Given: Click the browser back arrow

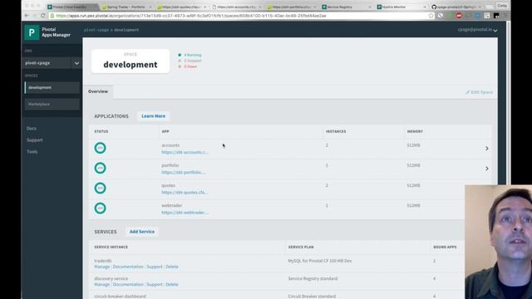Looking at the screenshot, I should point(27,16).
